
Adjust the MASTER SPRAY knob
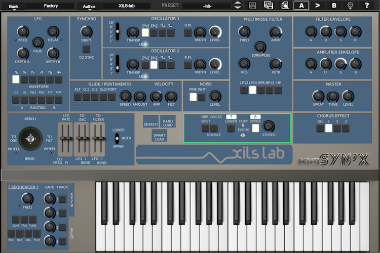tap(318, 96)
